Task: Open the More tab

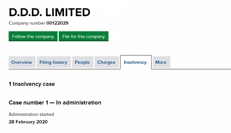Action: (161, 62)
